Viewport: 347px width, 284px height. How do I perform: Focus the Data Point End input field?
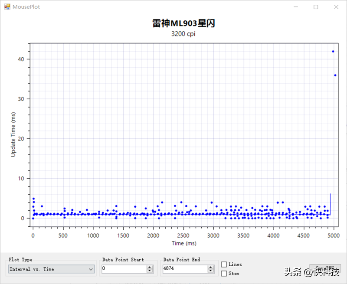[185, 269]
